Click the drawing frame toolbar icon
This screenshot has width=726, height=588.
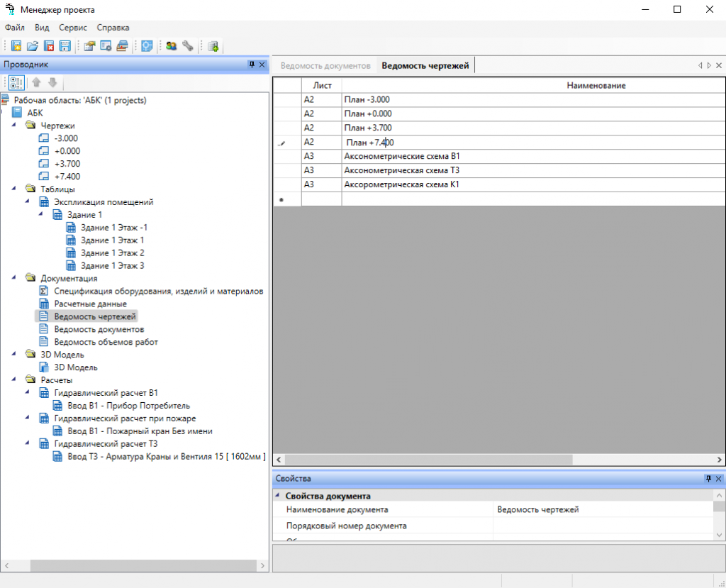click(x=147, y=46)
